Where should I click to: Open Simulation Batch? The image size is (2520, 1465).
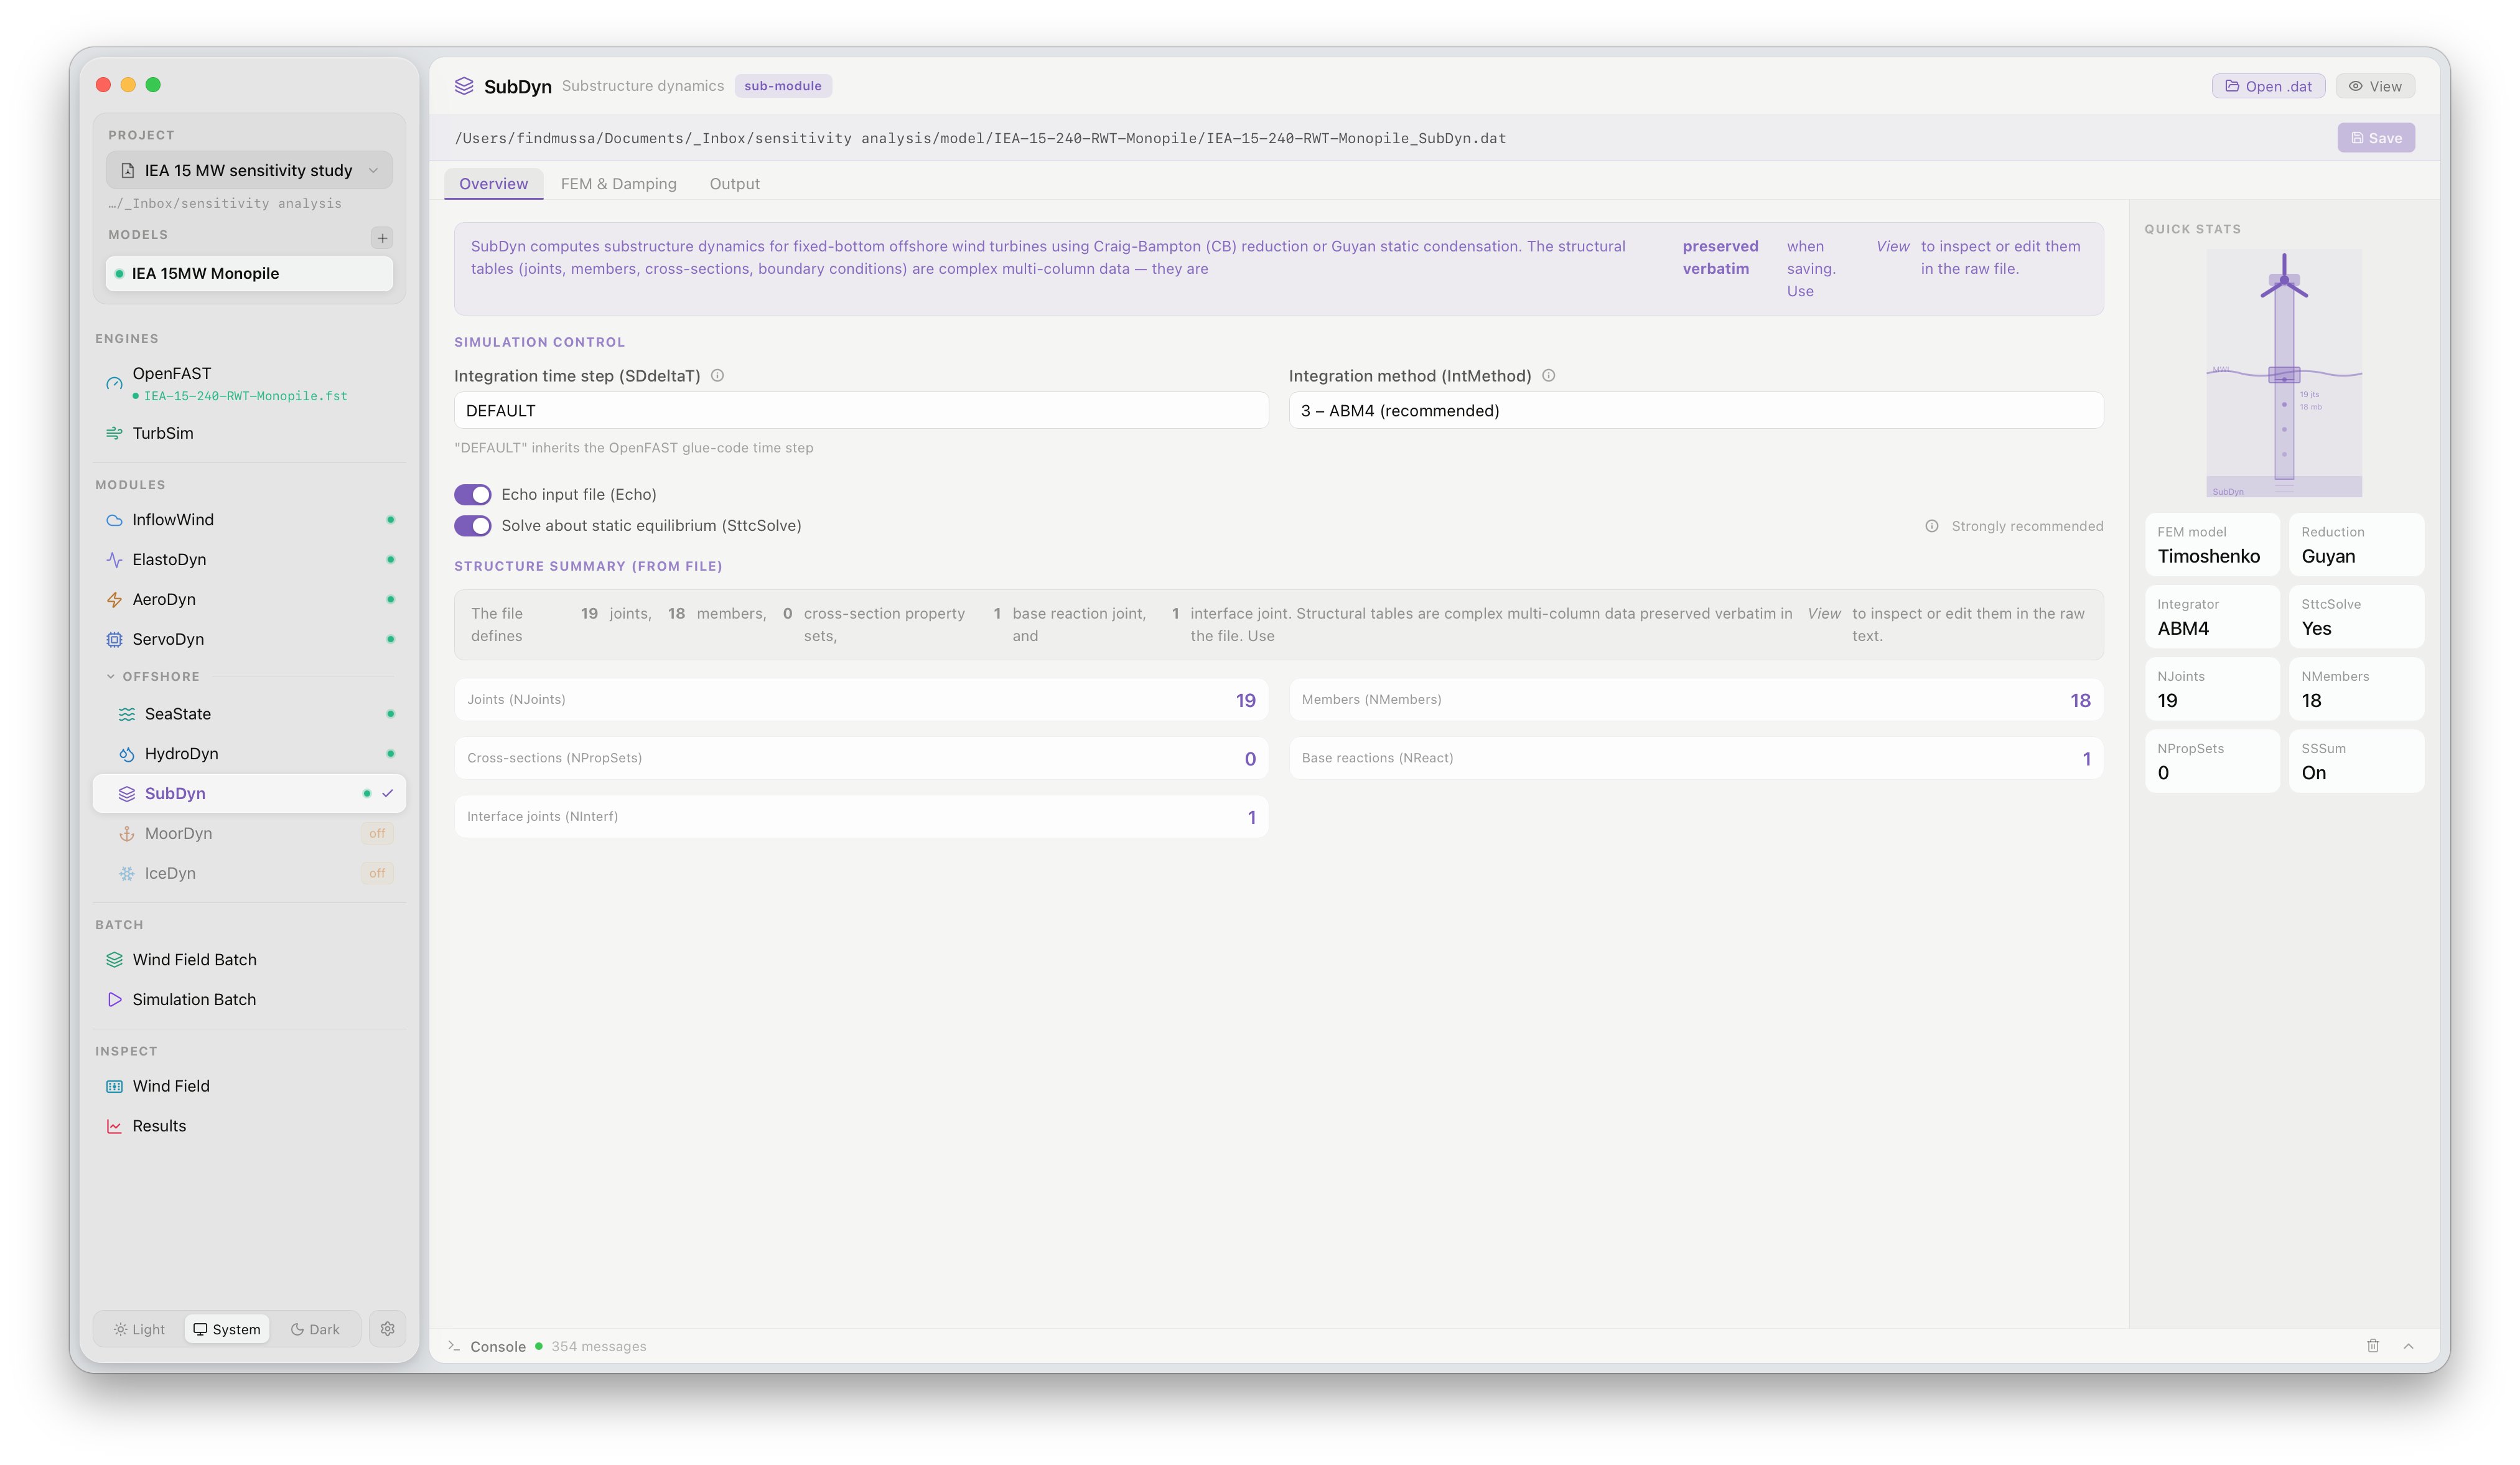tap(249, 1000)
